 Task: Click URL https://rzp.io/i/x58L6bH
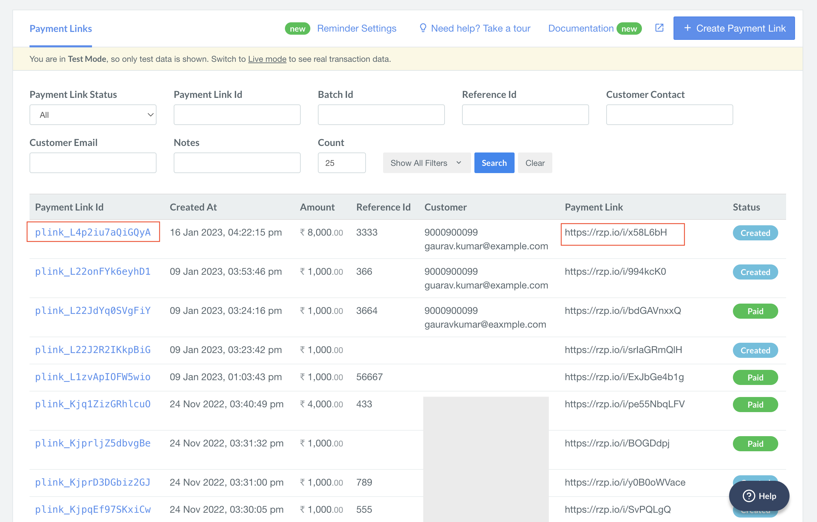click(616, 232)
